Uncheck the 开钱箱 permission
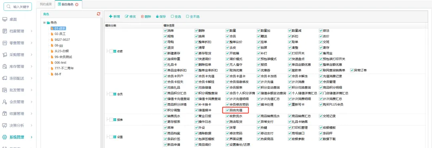This screenshot has width=432, height=148. pos(228,53)
